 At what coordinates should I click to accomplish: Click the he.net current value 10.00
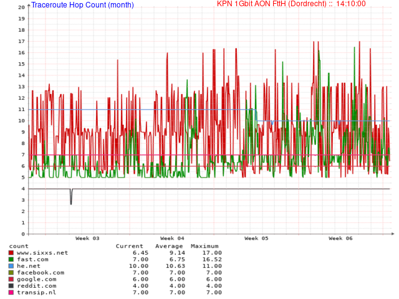click(138, 266)
